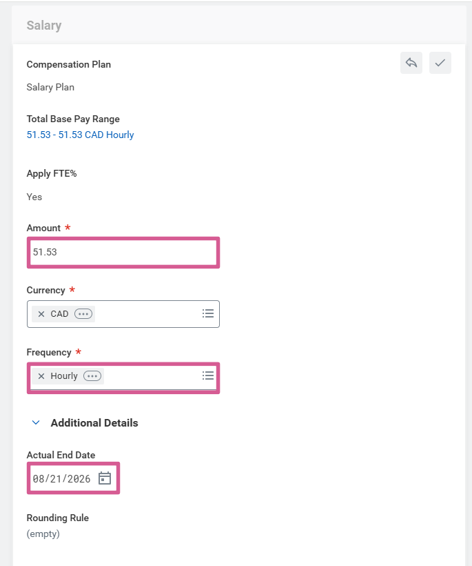Click the Hourly chip label

pos(64,376)
